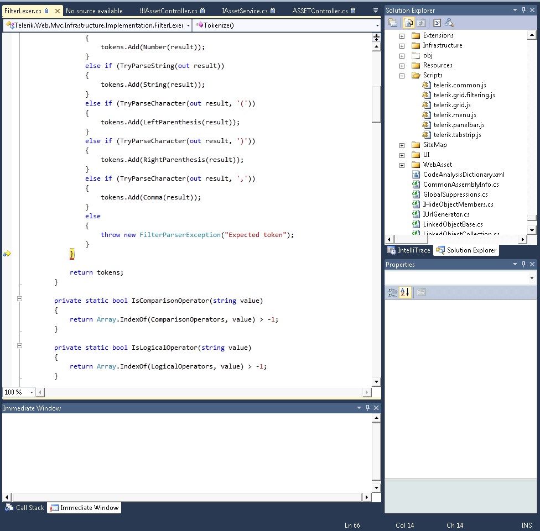Click CodeAnalysisDictionary.xml file icon

point(416,175)
